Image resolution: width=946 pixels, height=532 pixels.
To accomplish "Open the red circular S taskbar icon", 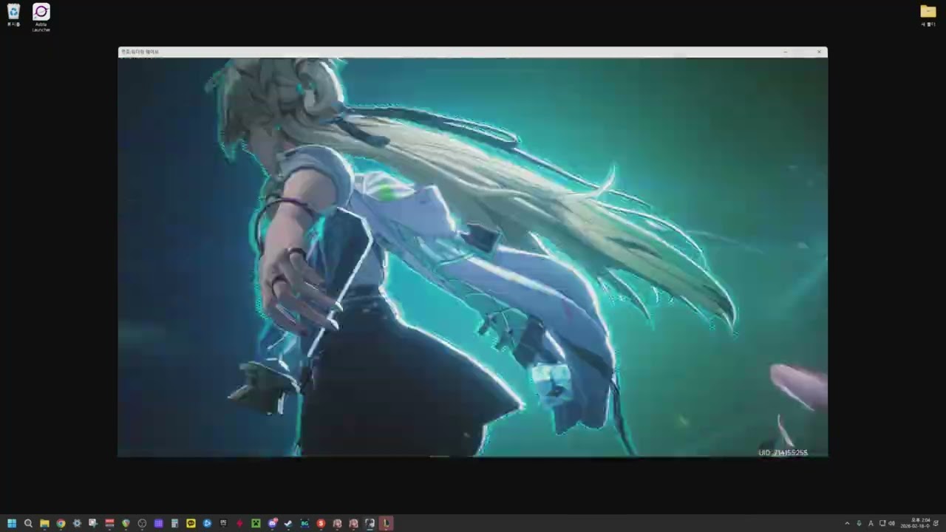I will click(x=321, y=523).
